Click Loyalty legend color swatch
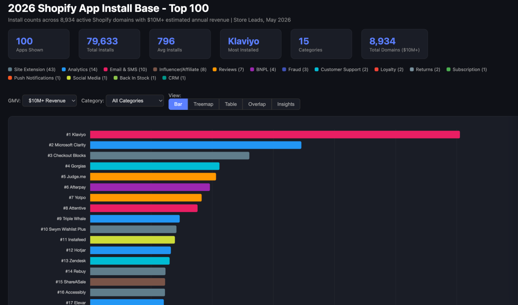The width and height of the screenshot is (518, 305). click(377, 70)
